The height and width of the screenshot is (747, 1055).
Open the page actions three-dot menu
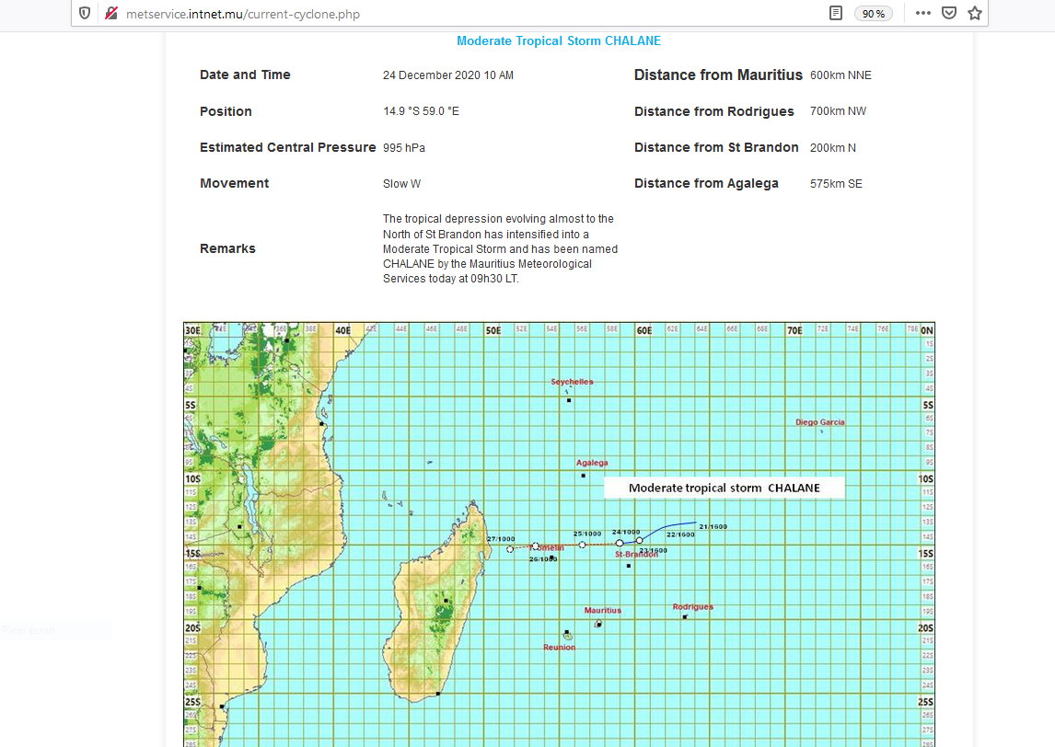coord(922,13)
